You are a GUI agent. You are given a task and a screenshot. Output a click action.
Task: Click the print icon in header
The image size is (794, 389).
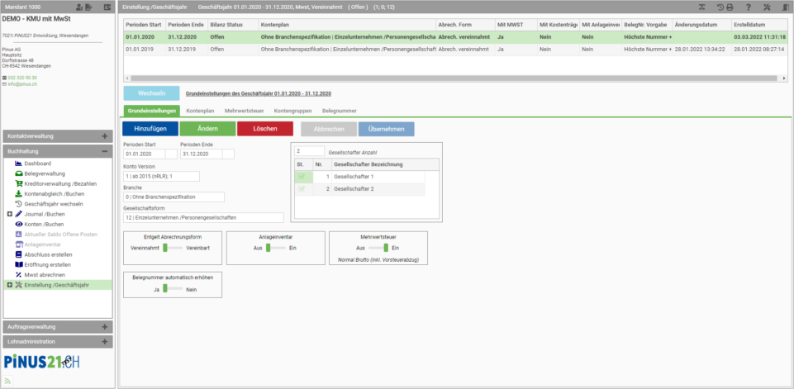(x=730, y=7)
